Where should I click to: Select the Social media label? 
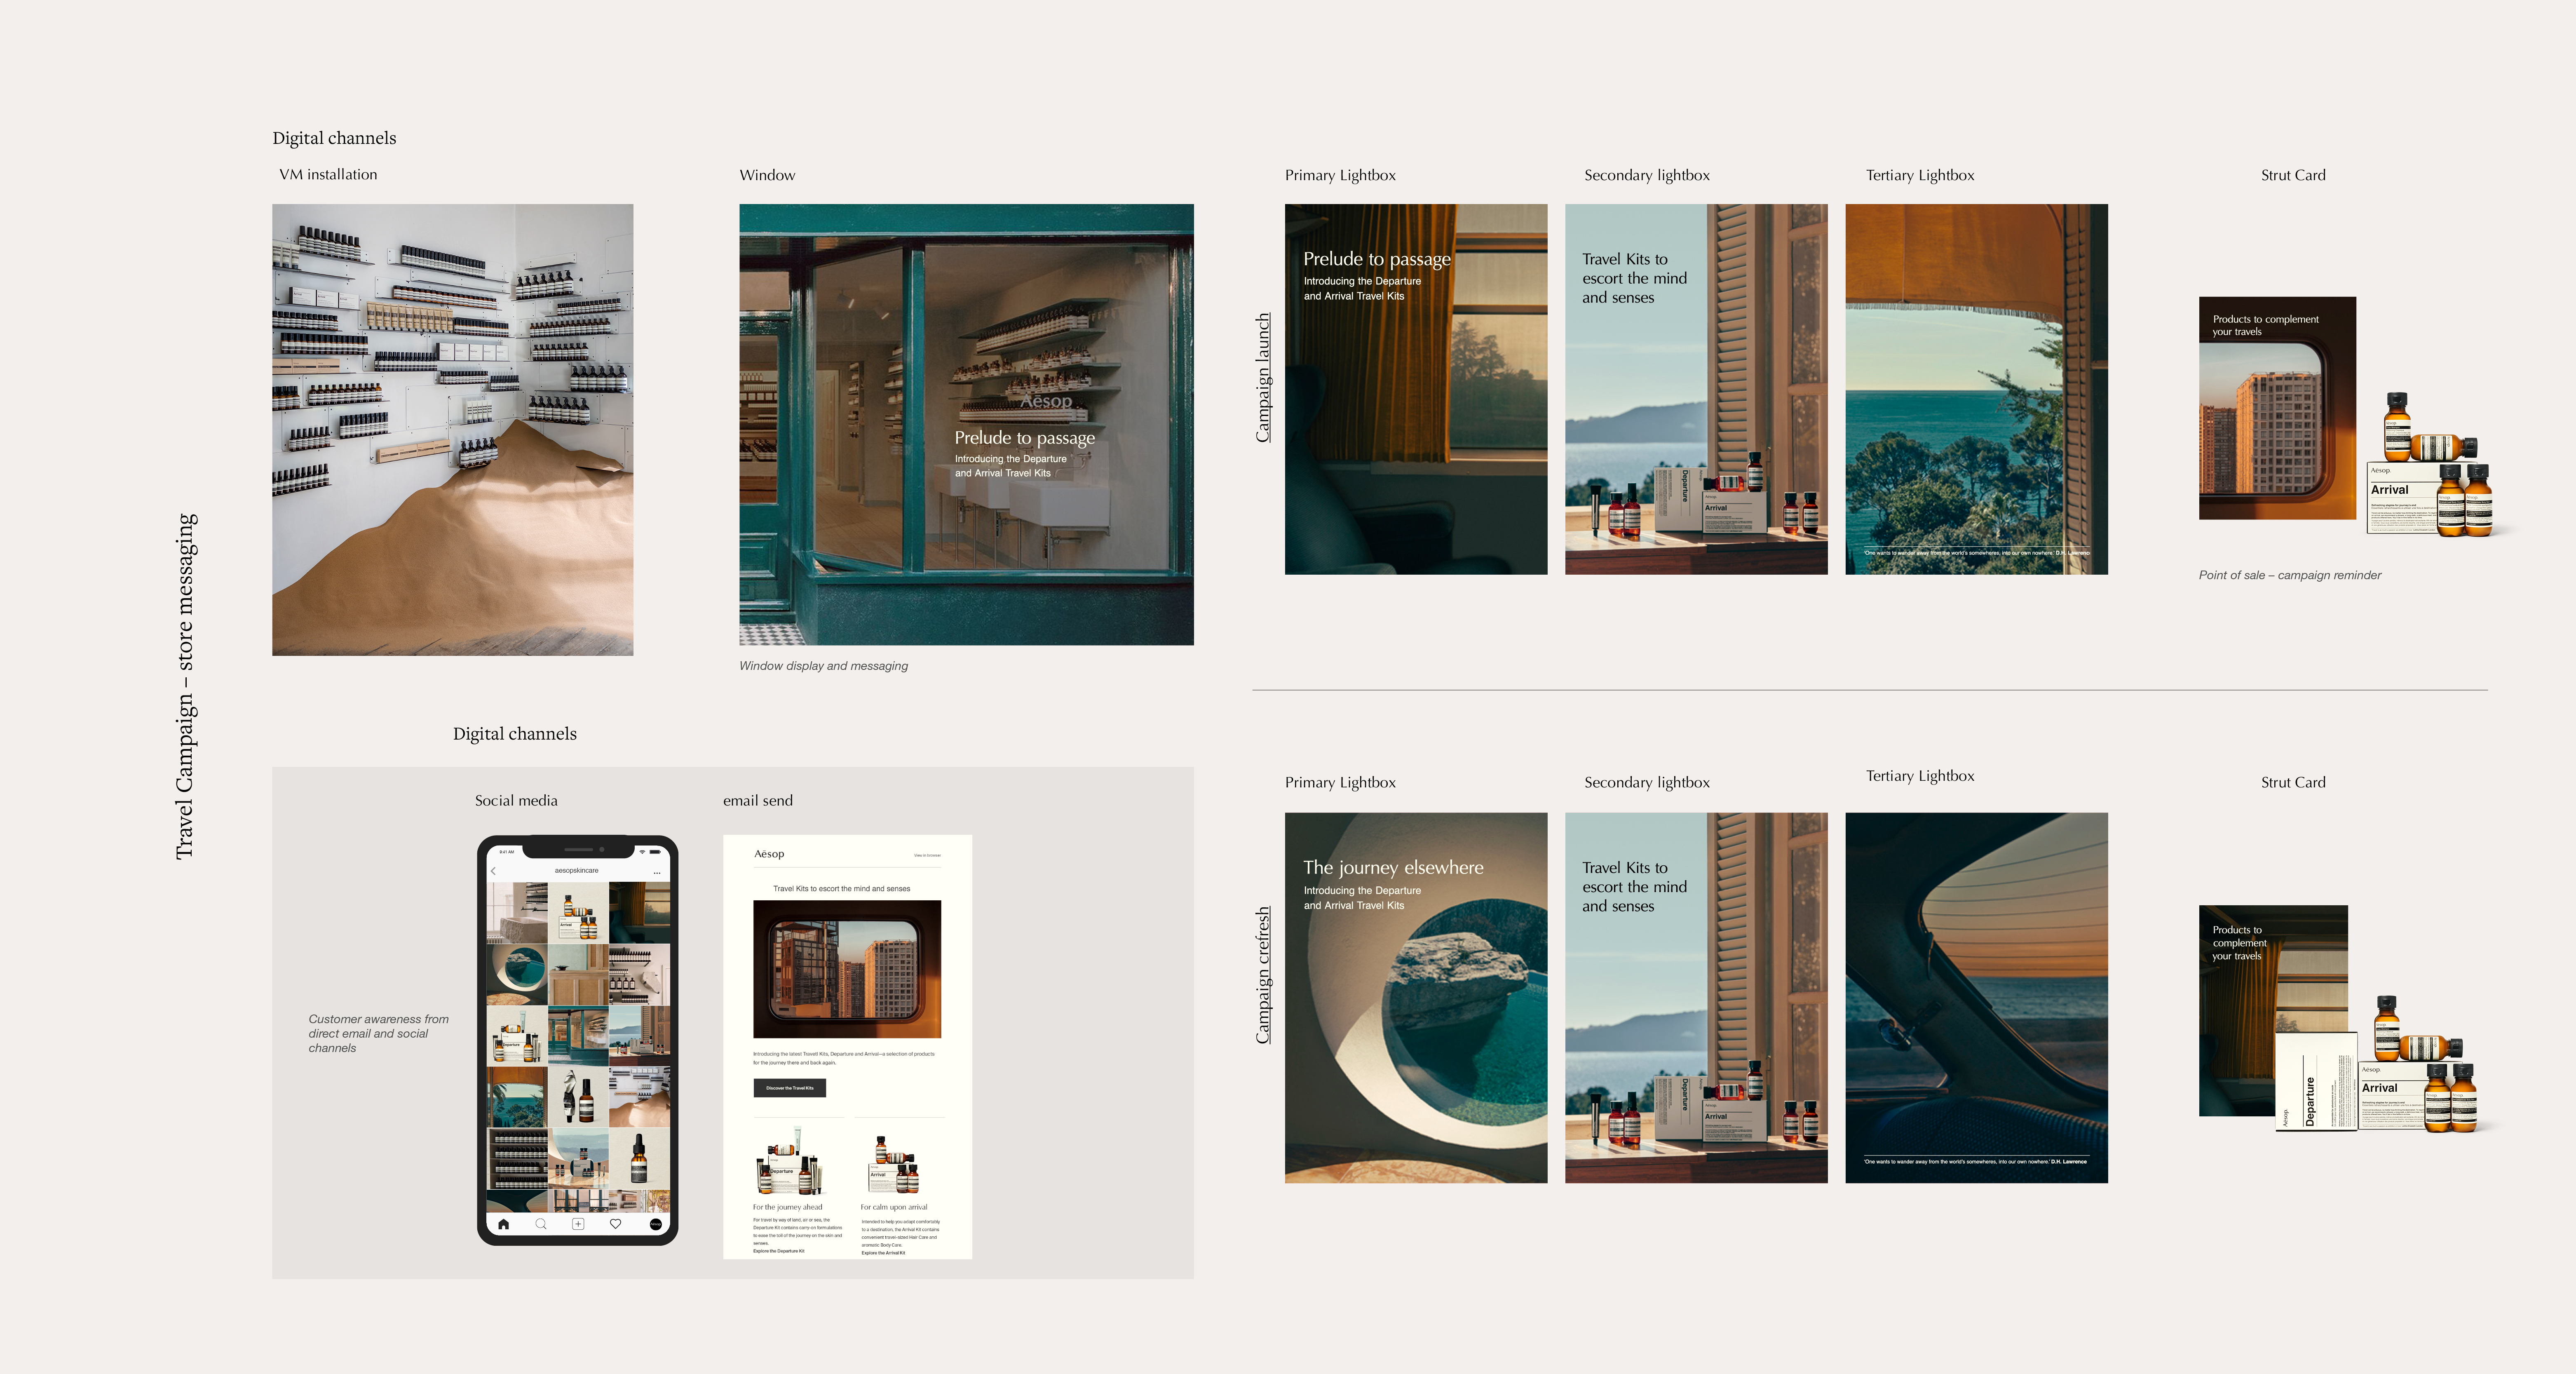point(516,800)
